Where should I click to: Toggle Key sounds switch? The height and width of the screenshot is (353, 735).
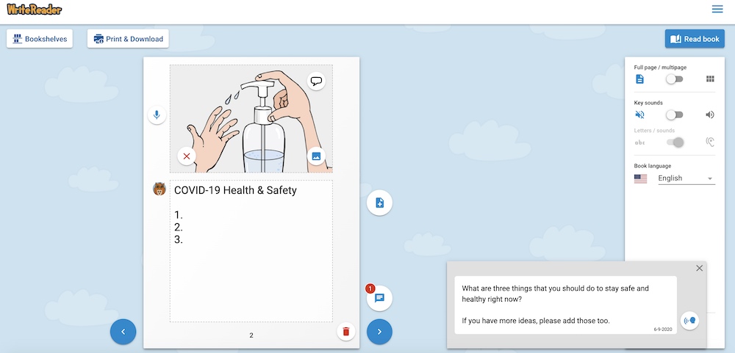click(x=675, y=114)
